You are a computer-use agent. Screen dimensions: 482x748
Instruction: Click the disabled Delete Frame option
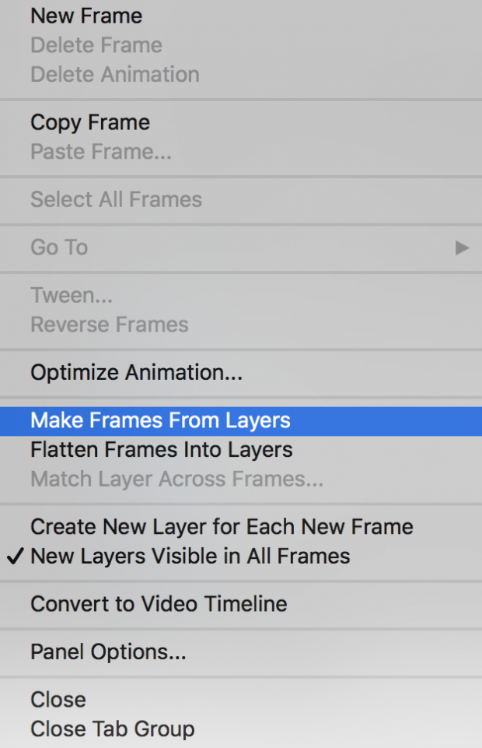pyautogui.click(x=96, y=45)
